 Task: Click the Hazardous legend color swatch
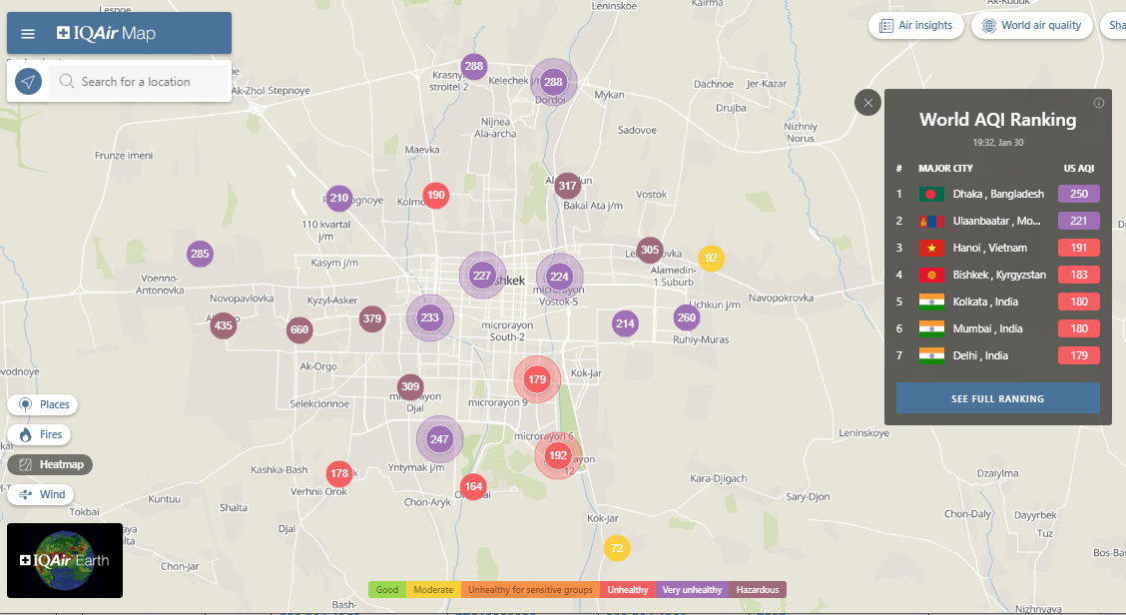coord(758,590)
